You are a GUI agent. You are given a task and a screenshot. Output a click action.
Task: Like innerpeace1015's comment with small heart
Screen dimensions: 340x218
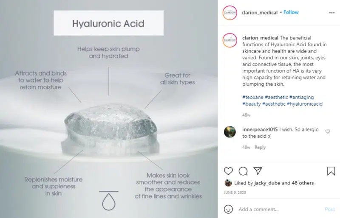328,131
